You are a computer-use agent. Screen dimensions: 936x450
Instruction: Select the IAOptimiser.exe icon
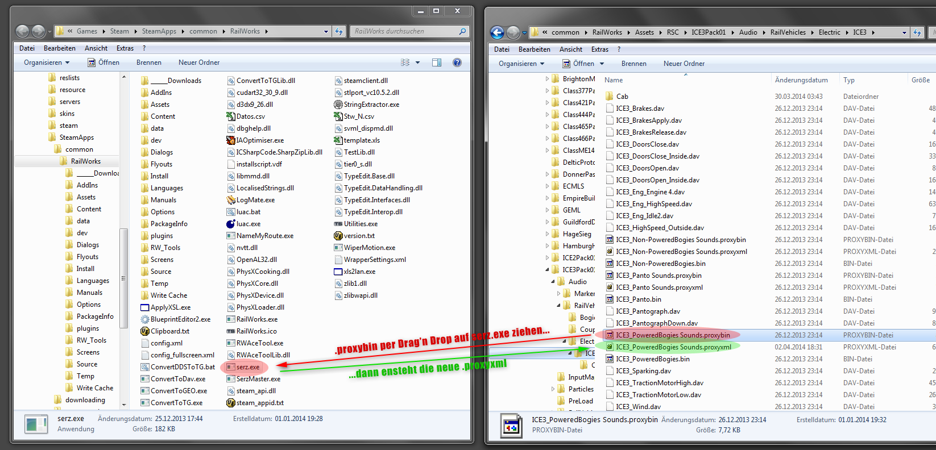230,140
